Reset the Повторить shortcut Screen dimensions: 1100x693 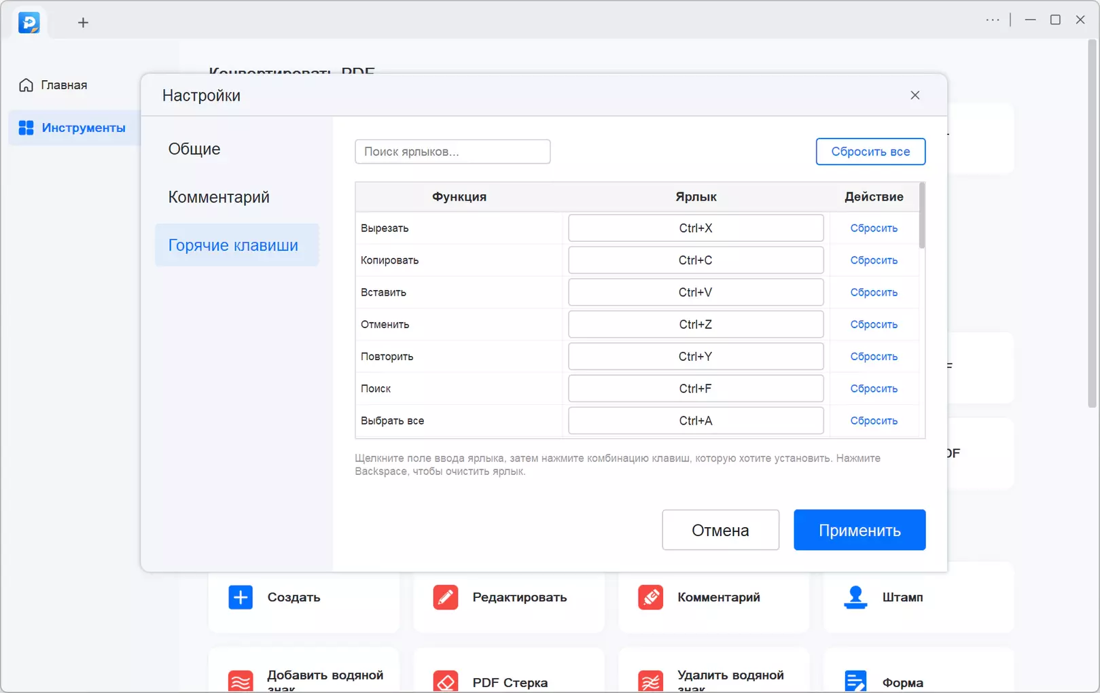pyautogui.click(x=874, y=357)
